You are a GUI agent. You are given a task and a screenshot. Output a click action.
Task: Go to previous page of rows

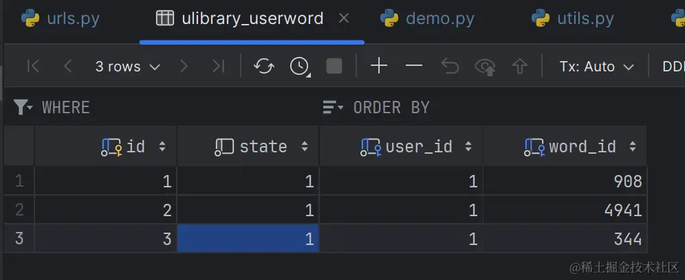coord(67,67)
